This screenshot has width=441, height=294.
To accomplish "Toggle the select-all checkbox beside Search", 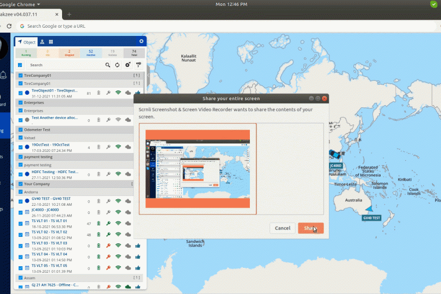I will [20, 65].
